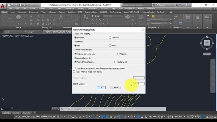Switch to the Layout1 tab

pyautogui.click(x=16, y=113)
